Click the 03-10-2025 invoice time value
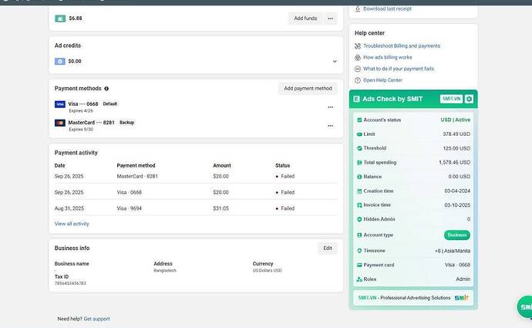This screenshot has width=532, height=328. 457,205
